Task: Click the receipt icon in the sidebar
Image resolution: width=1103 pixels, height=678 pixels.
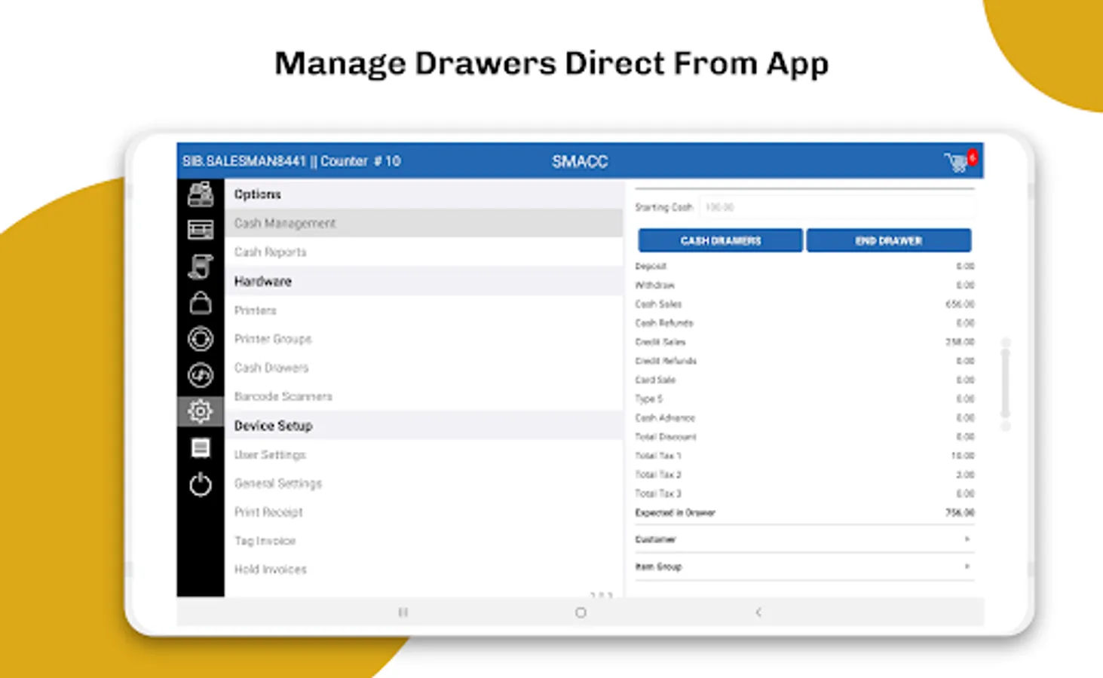Action: (x=200, y=267)
